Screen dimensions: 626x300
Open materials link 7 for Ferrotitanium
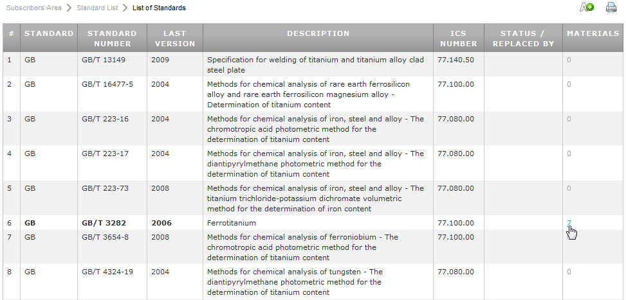point(569,223)
